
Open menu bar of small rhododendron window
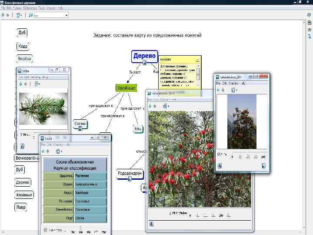[x=232, y=83]
